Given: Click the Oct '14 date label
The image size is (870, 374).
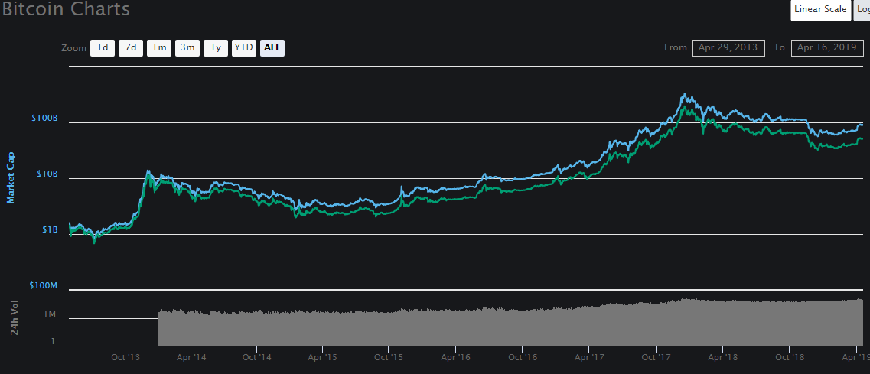Looking at the screenshot, I should click(x=257, y=357).
